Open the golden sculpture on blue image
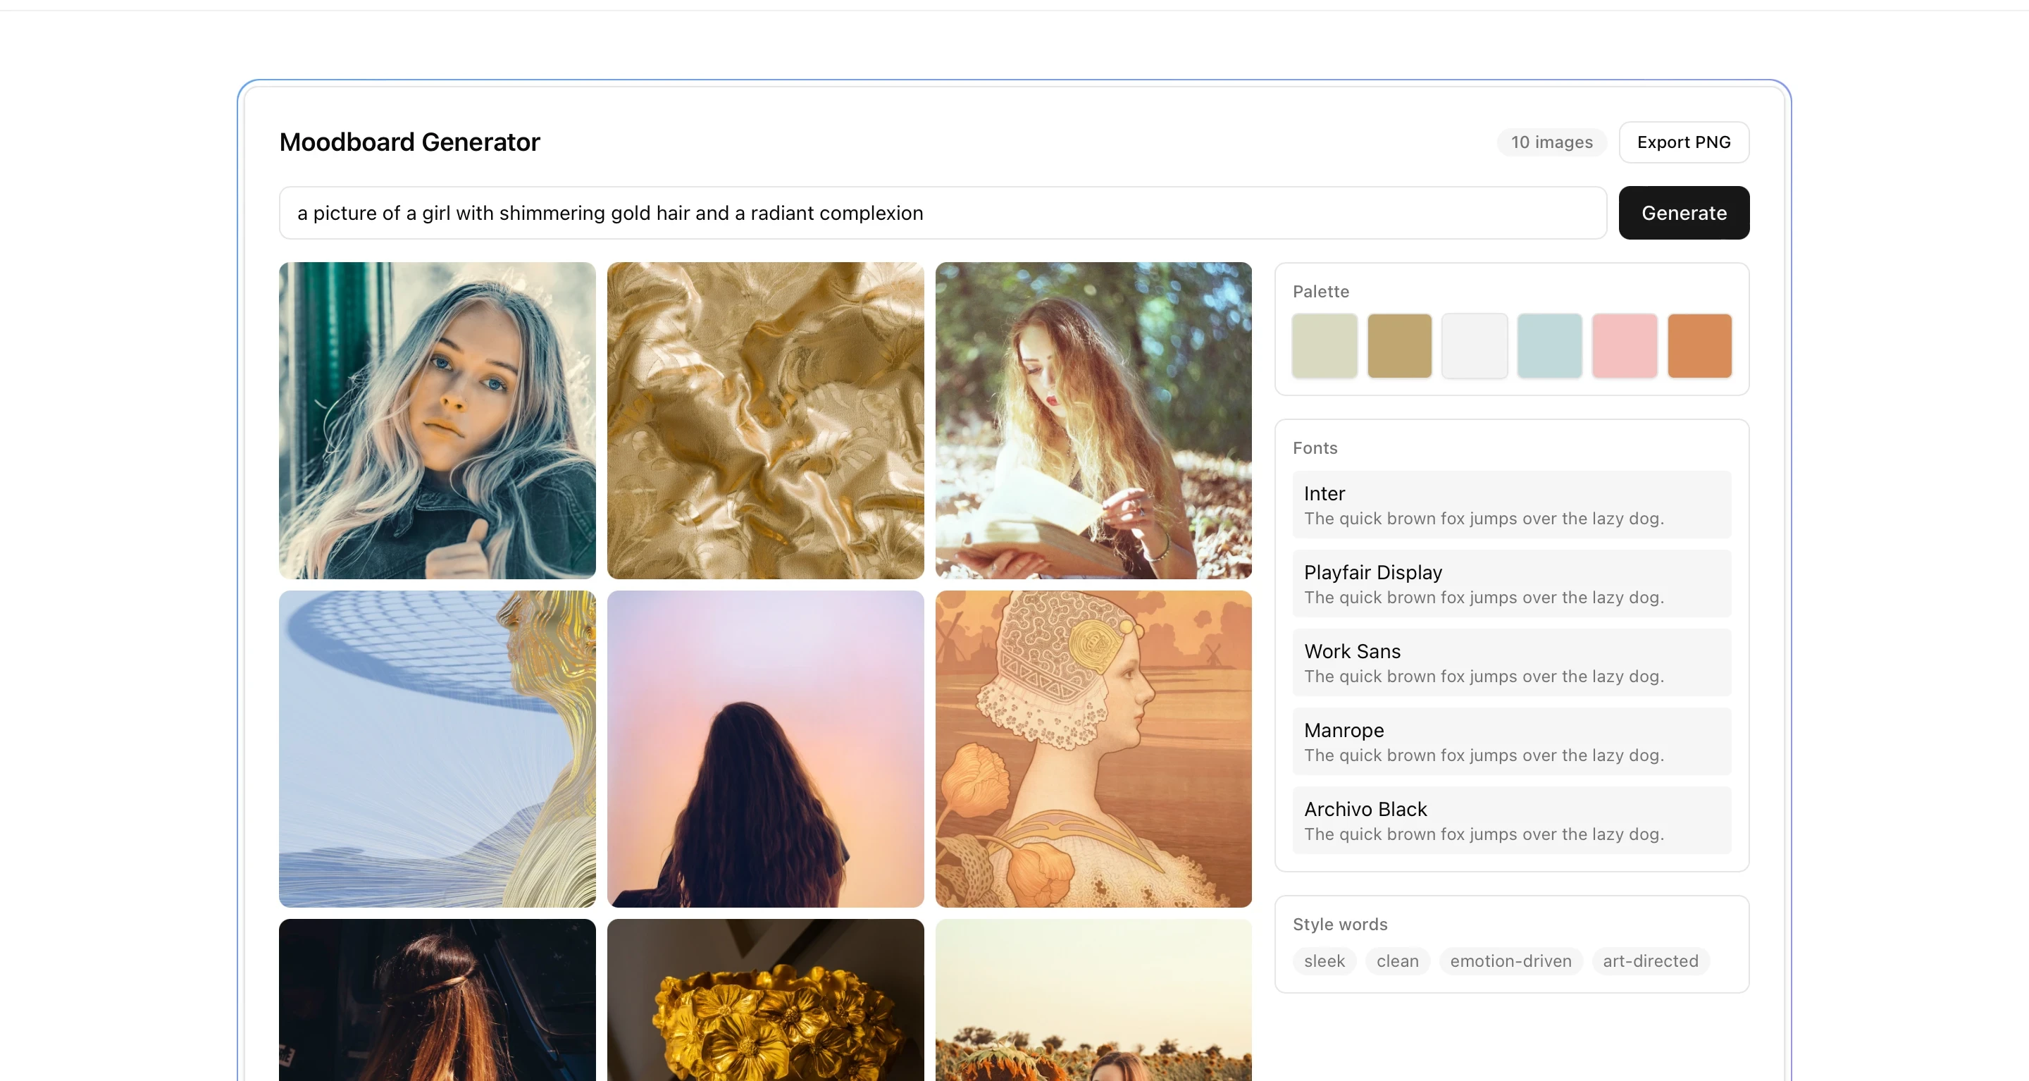This screenshot has width=2029, height=1081. (x=437, y=748)
